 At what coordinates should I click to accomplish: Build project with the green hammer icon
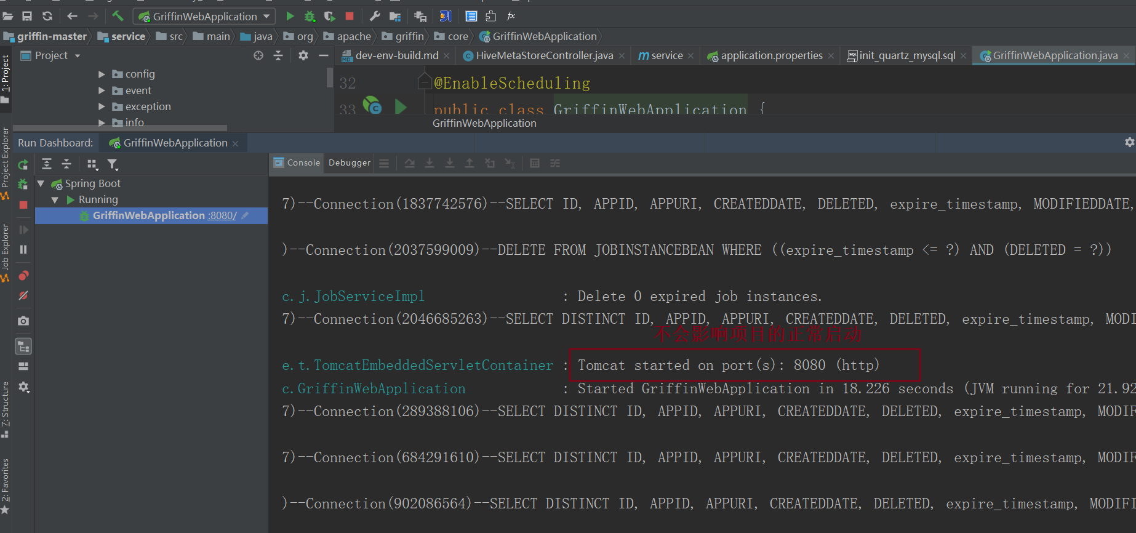point(118,16)
